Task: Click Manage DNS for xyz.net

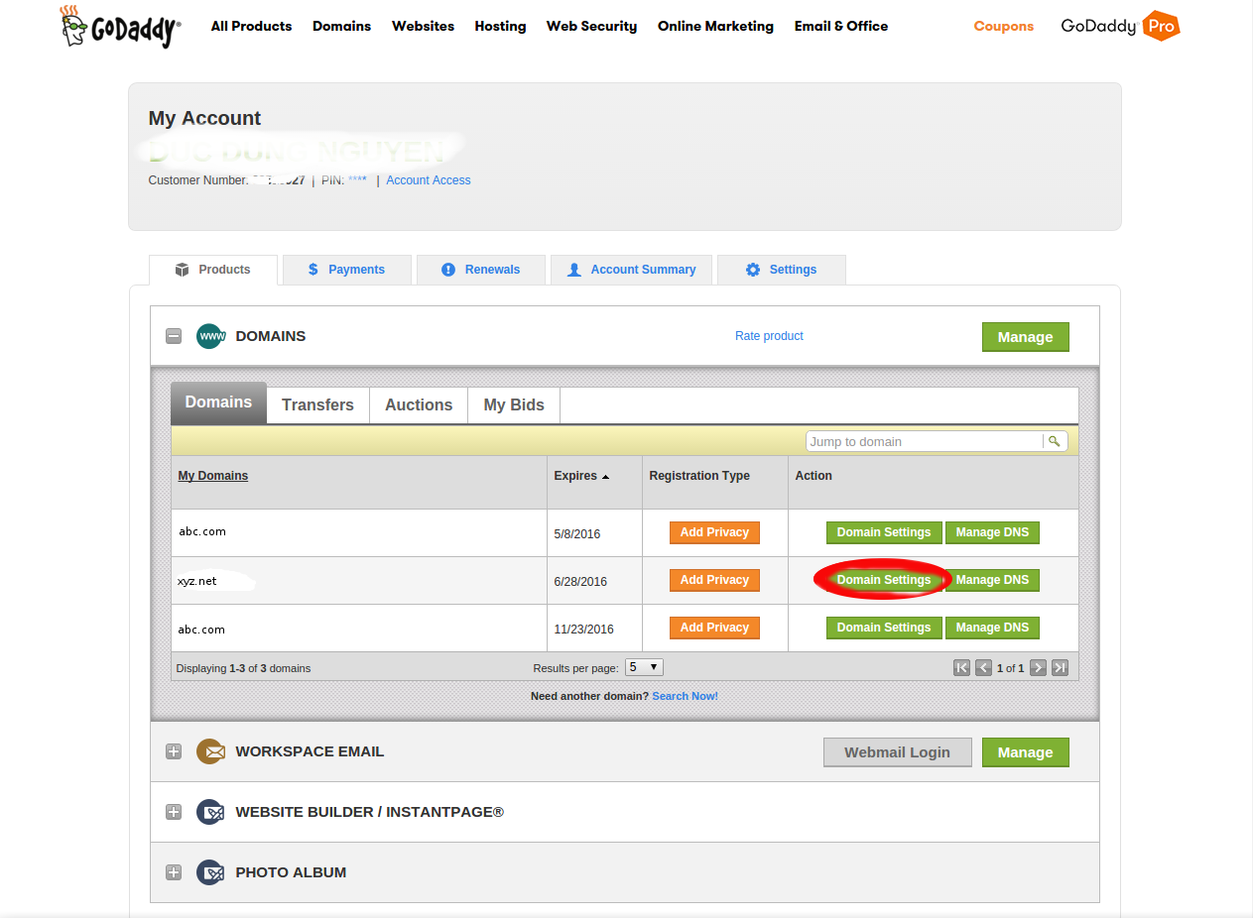Action: click(x=992, y=580)
